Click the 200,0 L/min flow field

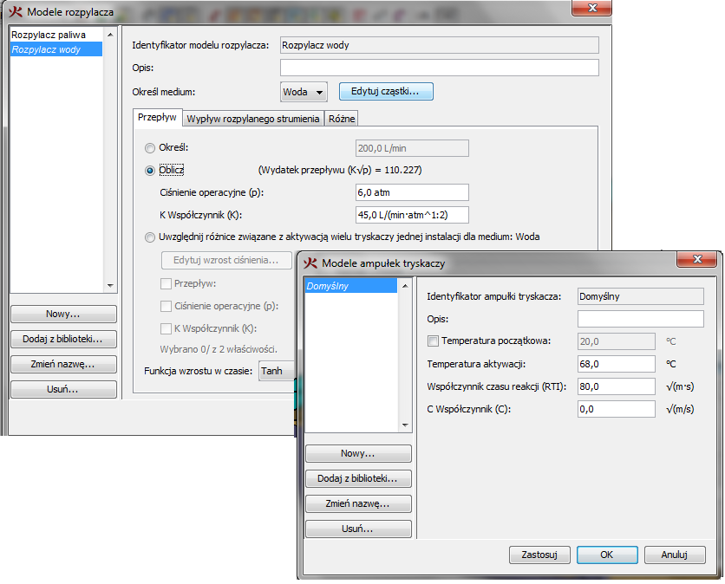412,148
